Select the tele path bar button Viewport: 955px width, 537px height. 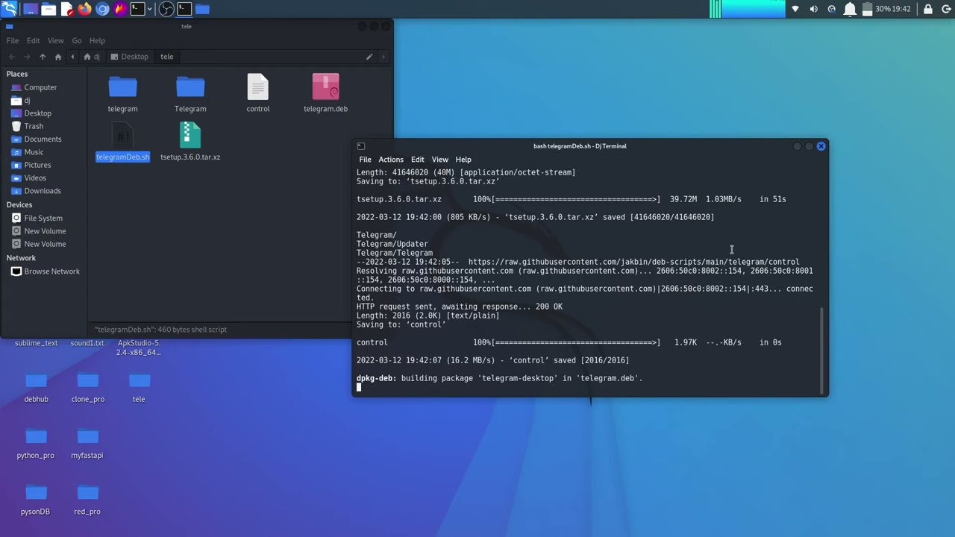(167, 57)
